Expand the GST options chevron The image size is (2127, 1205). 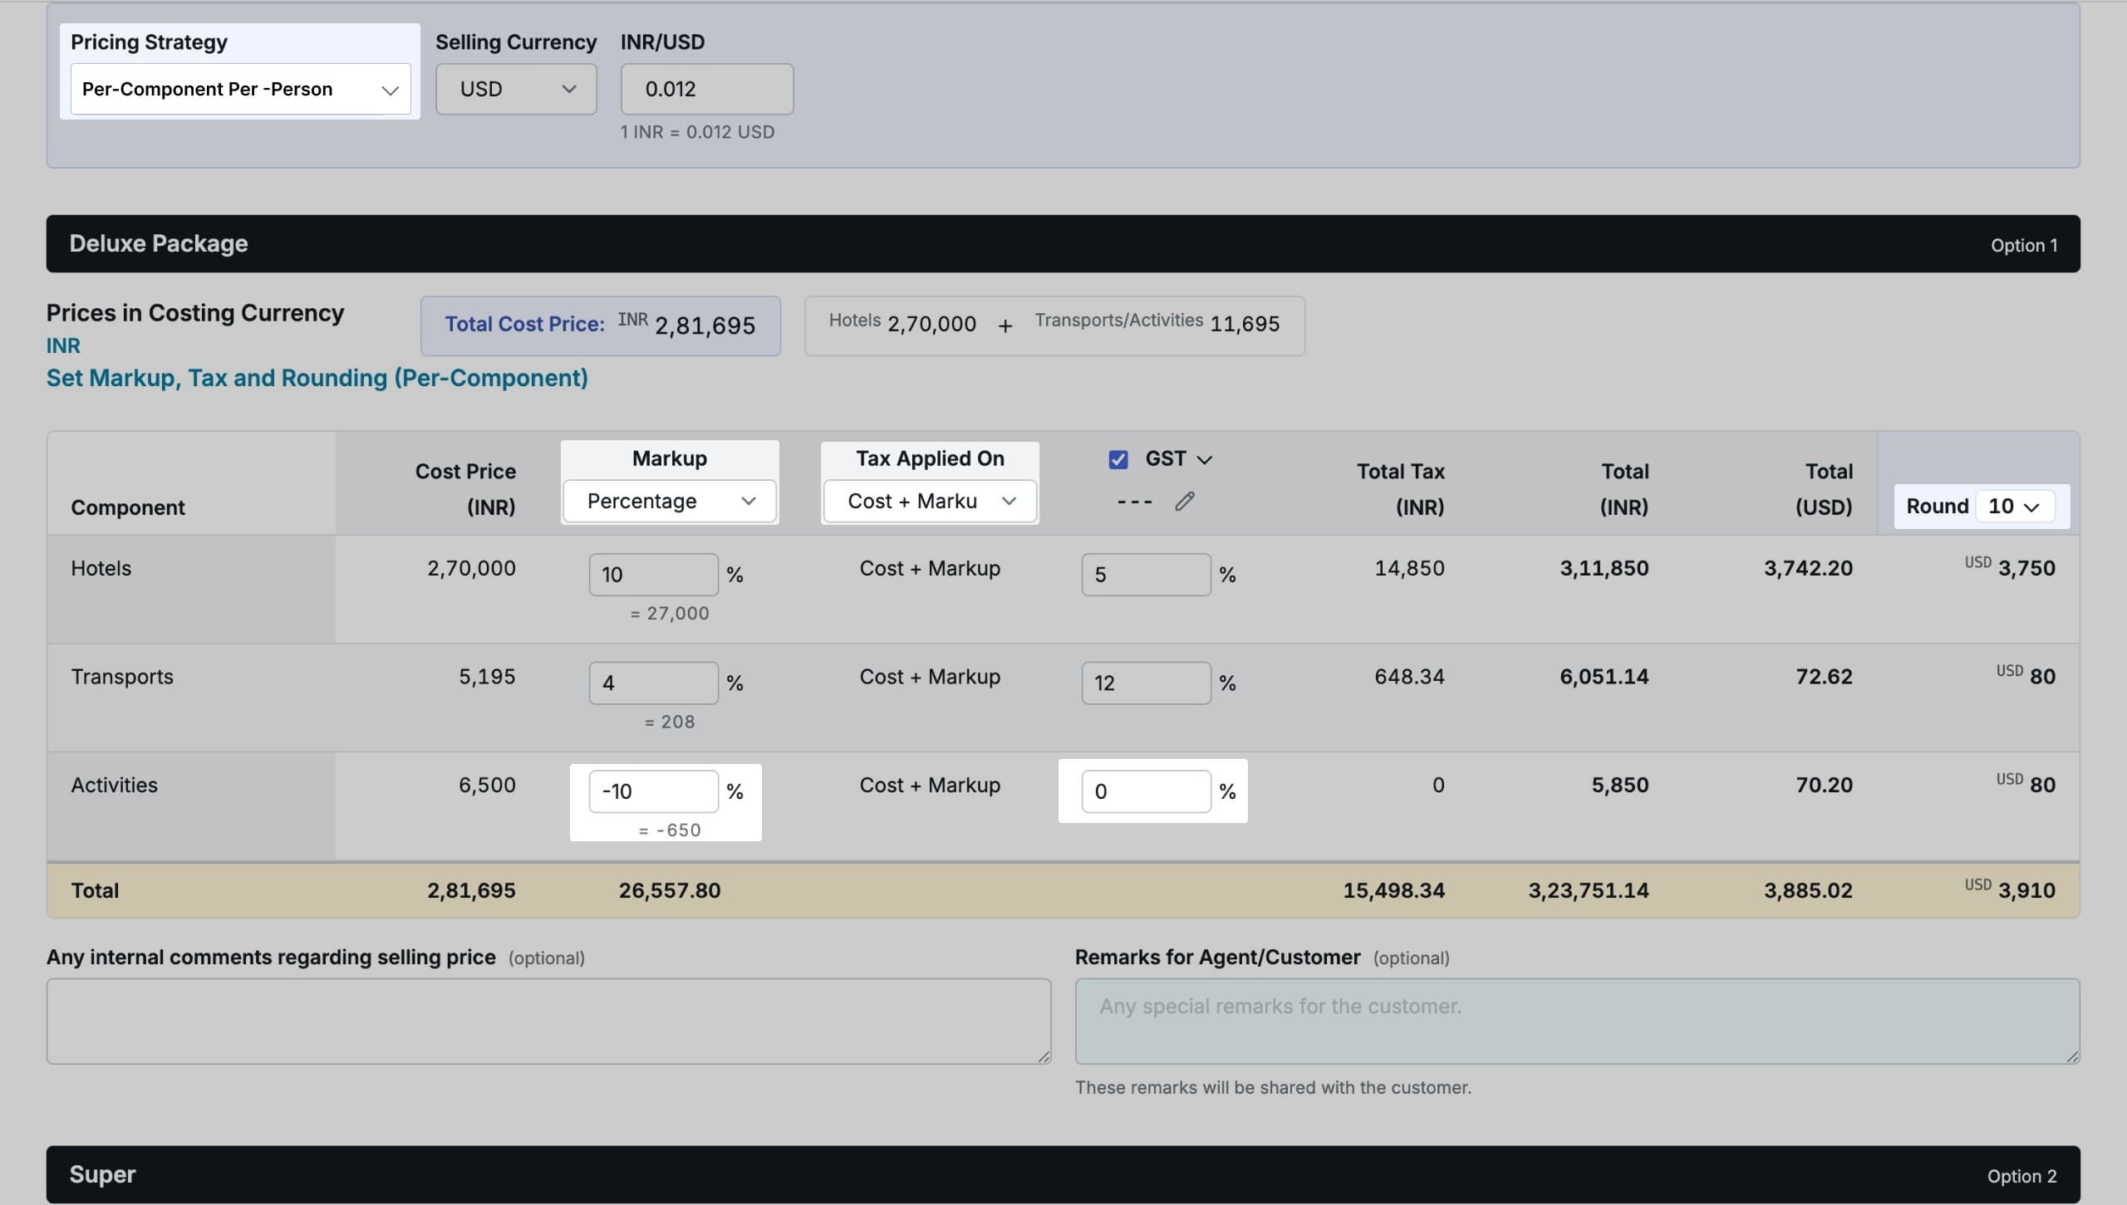(1206, 458)
